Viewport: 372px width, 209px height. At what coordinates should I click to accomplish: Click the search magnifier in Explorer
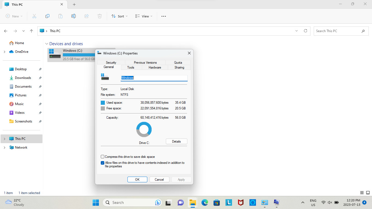click(x=363, y=31)
